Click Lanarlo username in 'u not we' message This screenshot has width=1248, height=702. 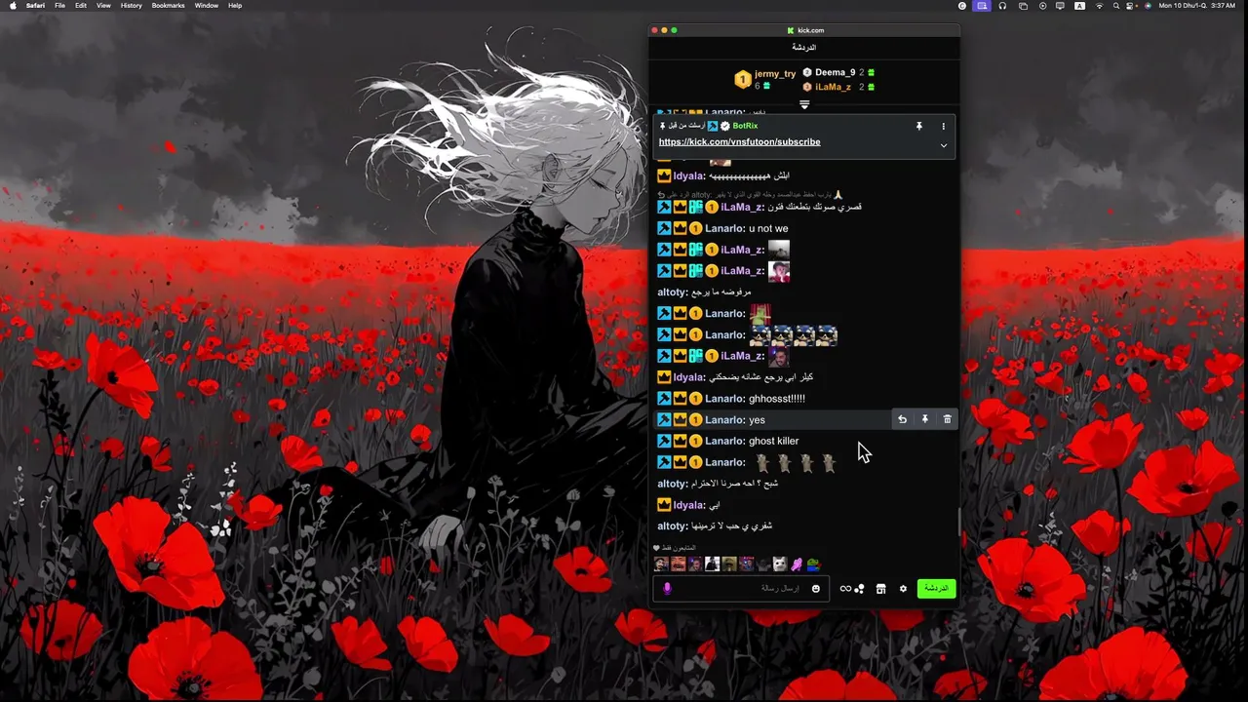724,228
